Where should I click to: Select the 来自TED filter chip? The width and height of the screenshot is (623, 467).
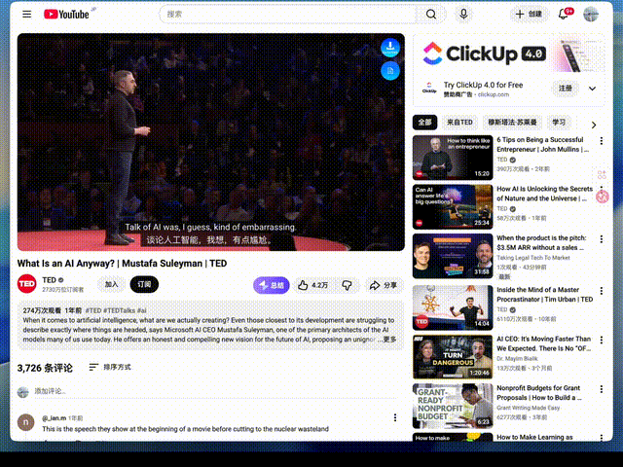[x=459, y=123]
